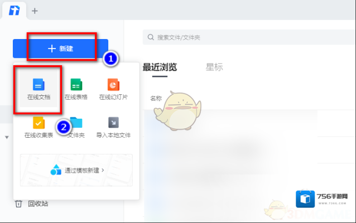Click the Tencent Docs logo tab

[15, 11]
